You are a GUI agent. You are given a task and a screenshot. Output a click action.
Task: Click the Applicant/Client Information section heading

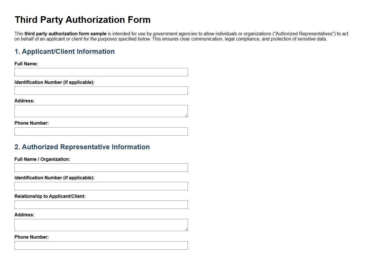64,51
